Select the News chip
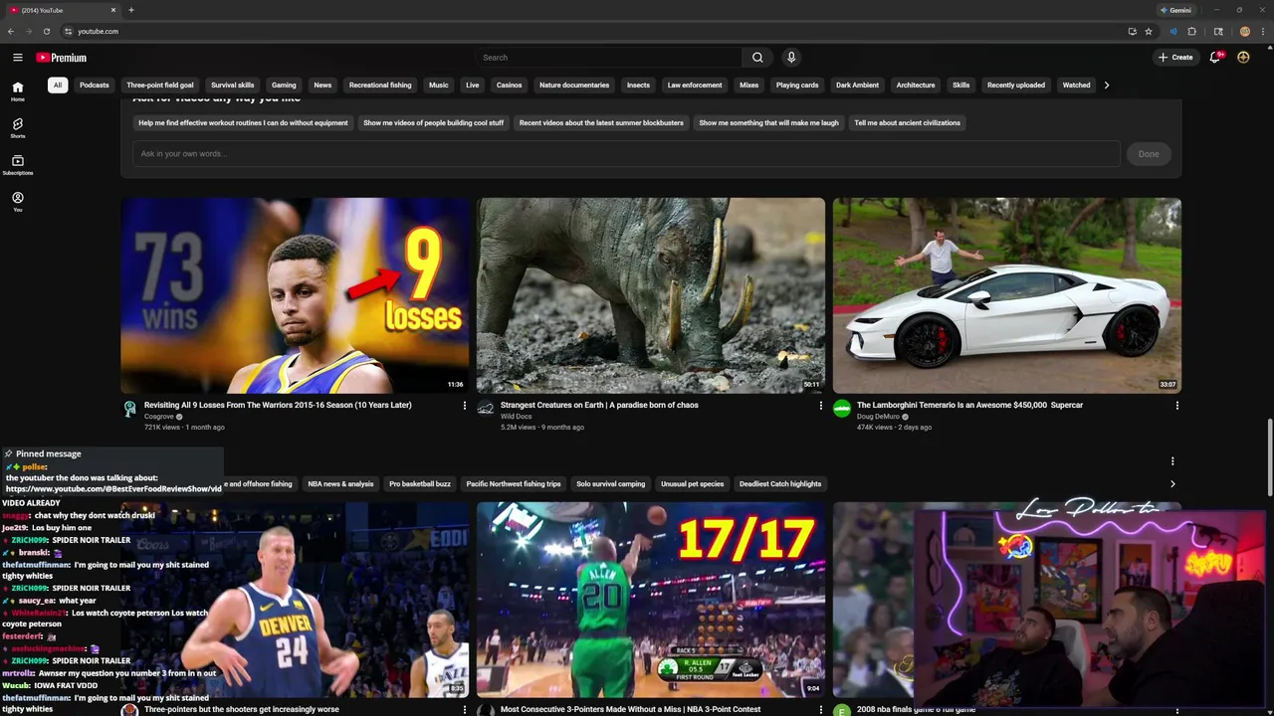The height and width of the screenshot is (716, 1274). pyautogui.click(x=322, y=86)
